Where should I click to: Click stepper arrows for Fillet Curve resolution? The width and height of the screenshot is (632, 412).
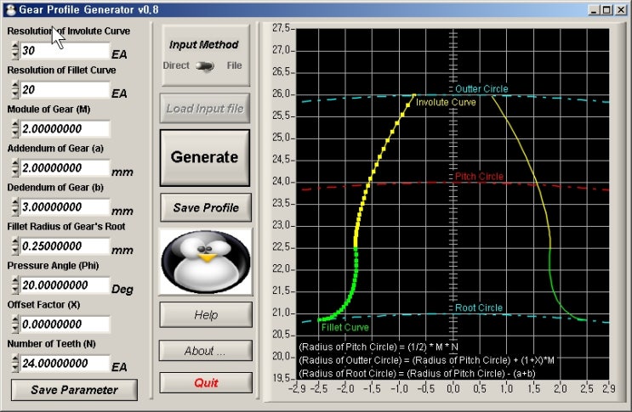(15, 90)
